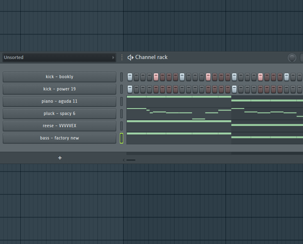
Task: Click the speaker icon beside Channel rack title
Action: pyautogui.click(x=130, y=58)
